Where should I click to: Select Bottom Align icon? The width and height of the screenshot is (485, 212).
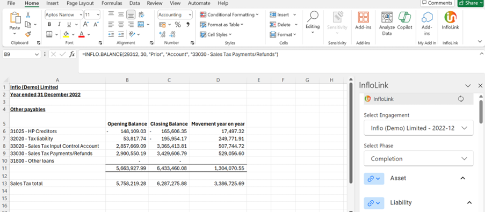pyautogui.click(x=131, y=14)
